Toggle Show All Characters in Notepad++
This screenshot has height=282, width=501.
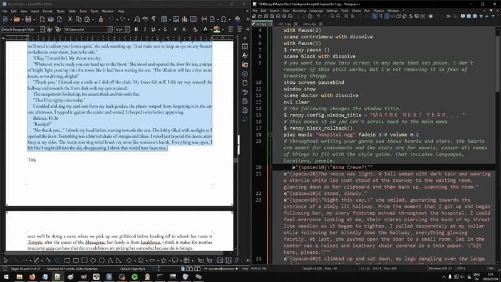(381, 16)
